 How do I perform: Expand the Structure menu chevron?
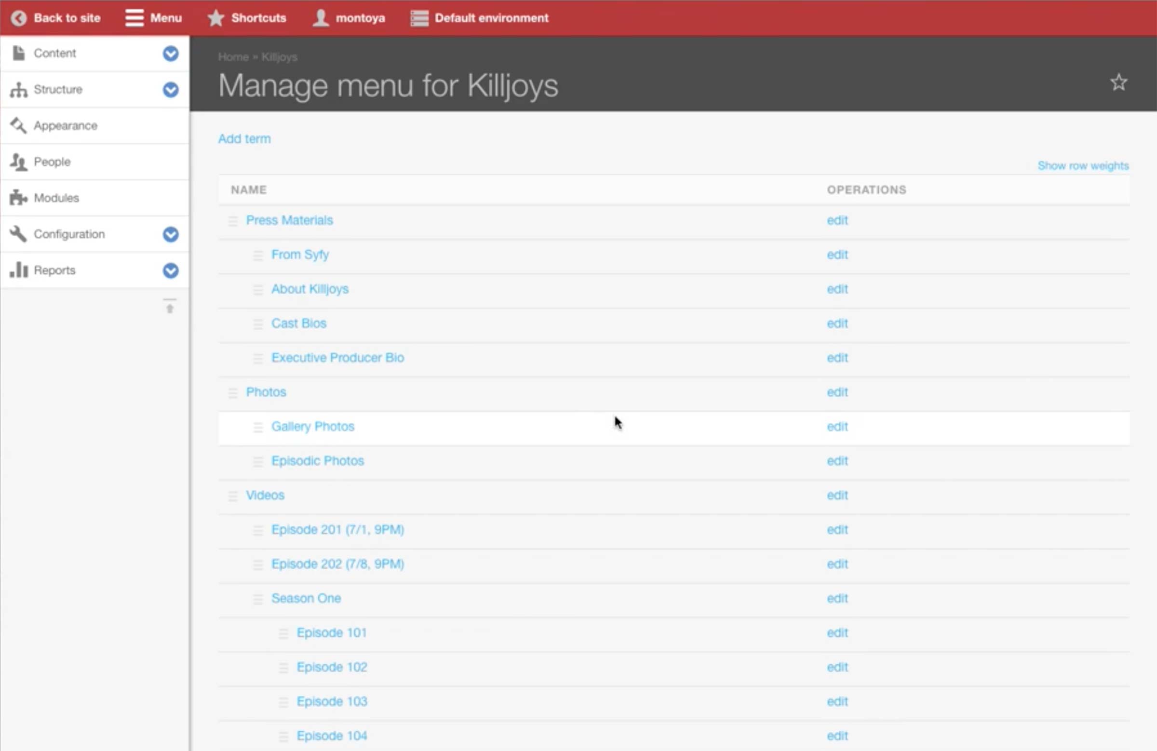click(171, 90)
